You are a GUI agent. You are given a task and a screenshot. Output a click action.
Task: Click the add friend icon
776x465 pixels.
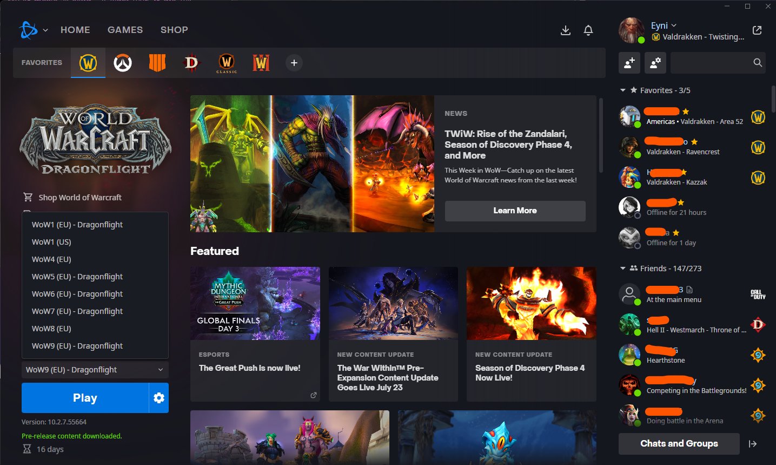pos(629,63)
